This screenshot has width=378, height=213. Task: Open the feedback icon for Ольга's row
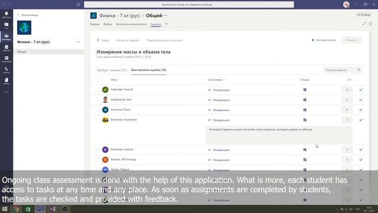[305, 110]
